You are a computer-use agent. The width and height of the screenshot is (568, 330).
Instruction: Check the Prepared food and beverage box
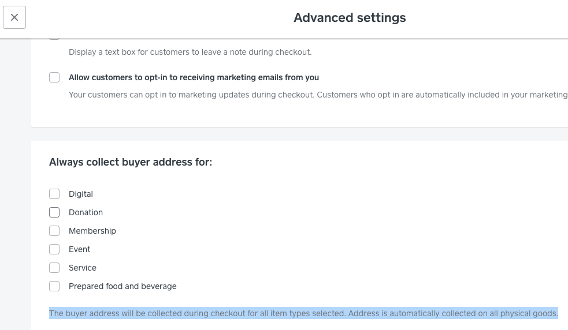(54, 286)
